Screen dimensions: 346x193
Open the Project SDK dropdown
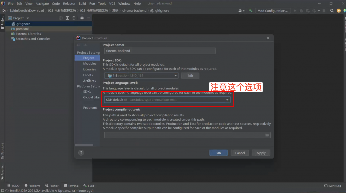click(x=142, y=76)
